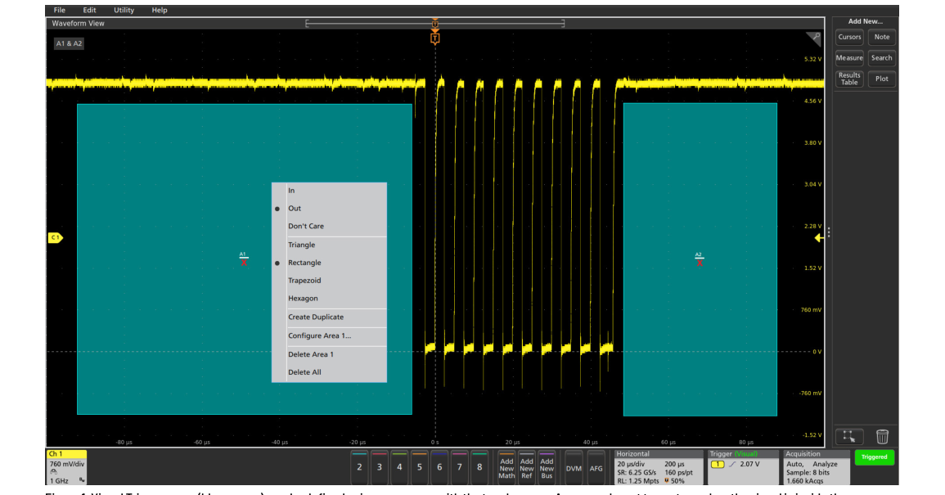The width and height of the screenshot is (945, 495).
Task: Click the draw-a-box tool icon
Action: click(849, 436)
